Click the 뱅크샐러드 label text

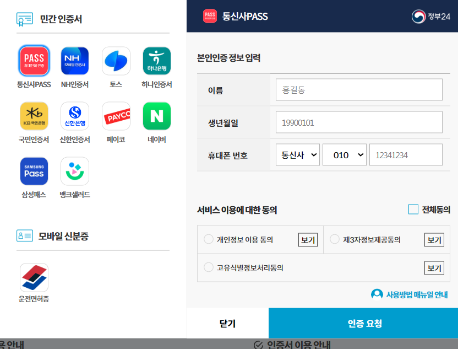tap(75, 195)
